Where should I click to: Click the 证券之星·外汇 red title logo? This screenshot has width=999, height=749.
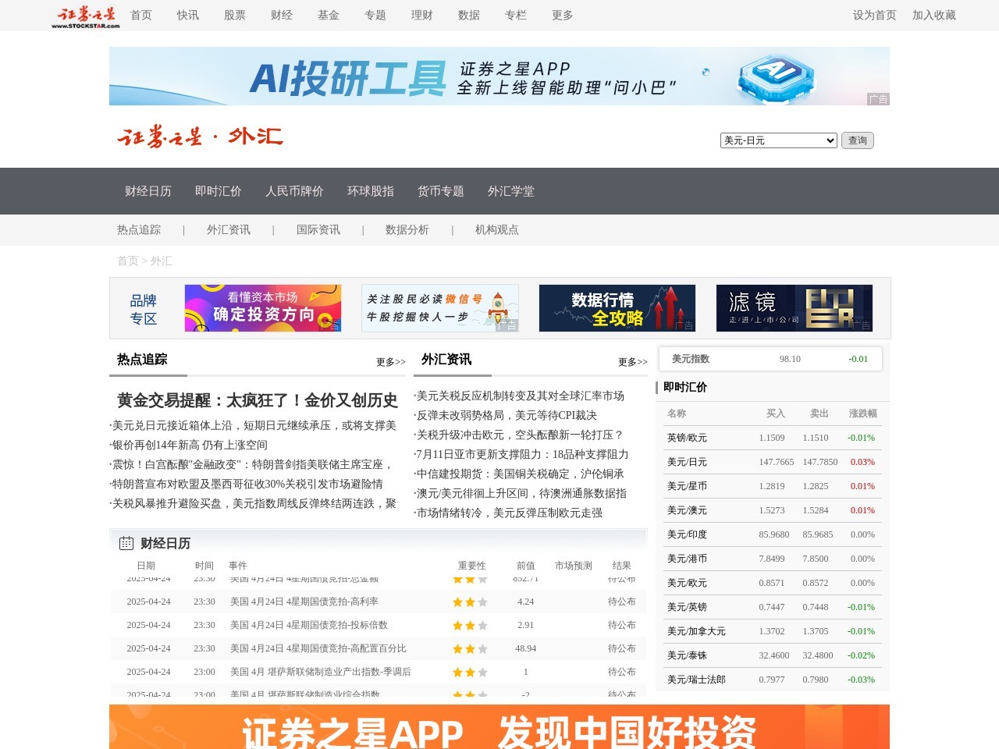pos(201,136)
